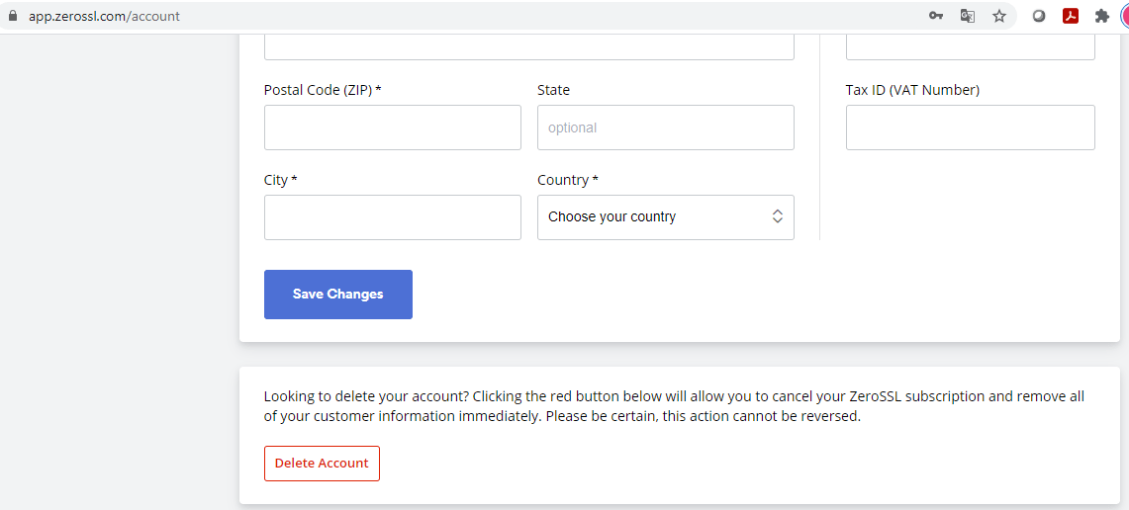Click the Google Translate page icon
1129x510 pixels.
tap(968, 16)
